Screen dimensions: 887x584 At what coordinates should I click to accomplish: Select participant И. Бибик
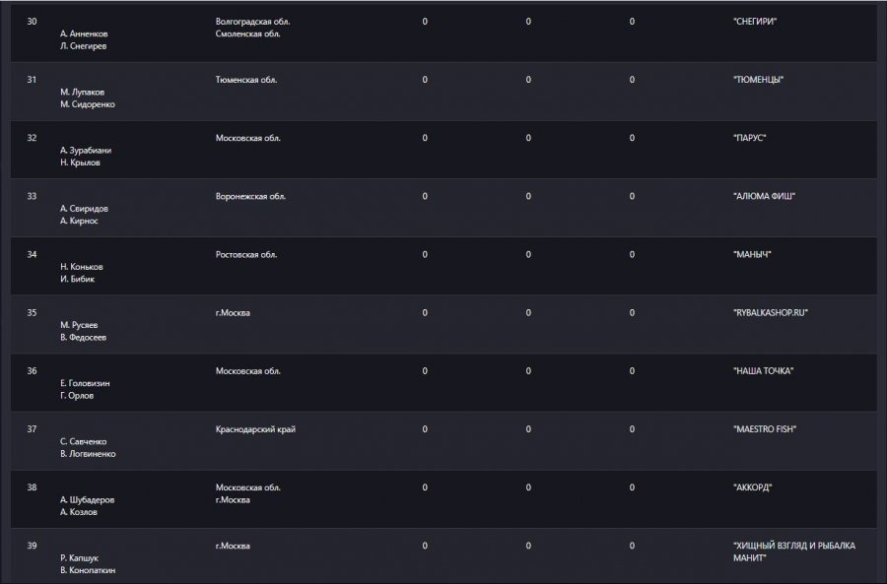click(78, 280)
